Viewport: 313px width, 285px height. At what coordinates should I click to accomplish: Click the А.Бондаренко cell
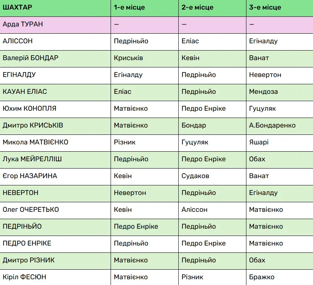(272, 125)
